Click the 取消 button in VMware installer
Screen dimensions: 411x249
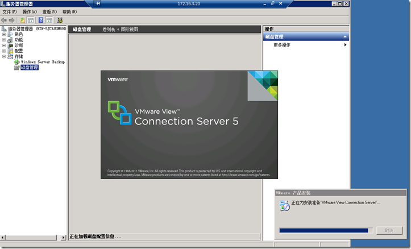[x=389, y=230]
